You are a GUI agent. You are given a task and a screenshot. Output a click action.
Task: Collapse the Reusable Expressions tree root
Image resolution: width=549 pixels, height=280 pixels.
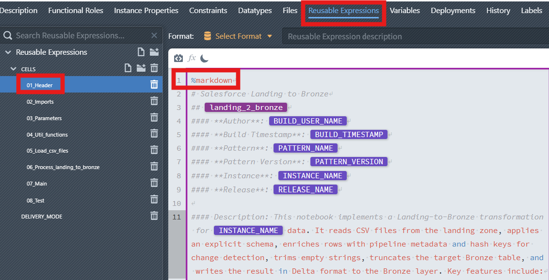pyautogui.click(x=8, y=52)
